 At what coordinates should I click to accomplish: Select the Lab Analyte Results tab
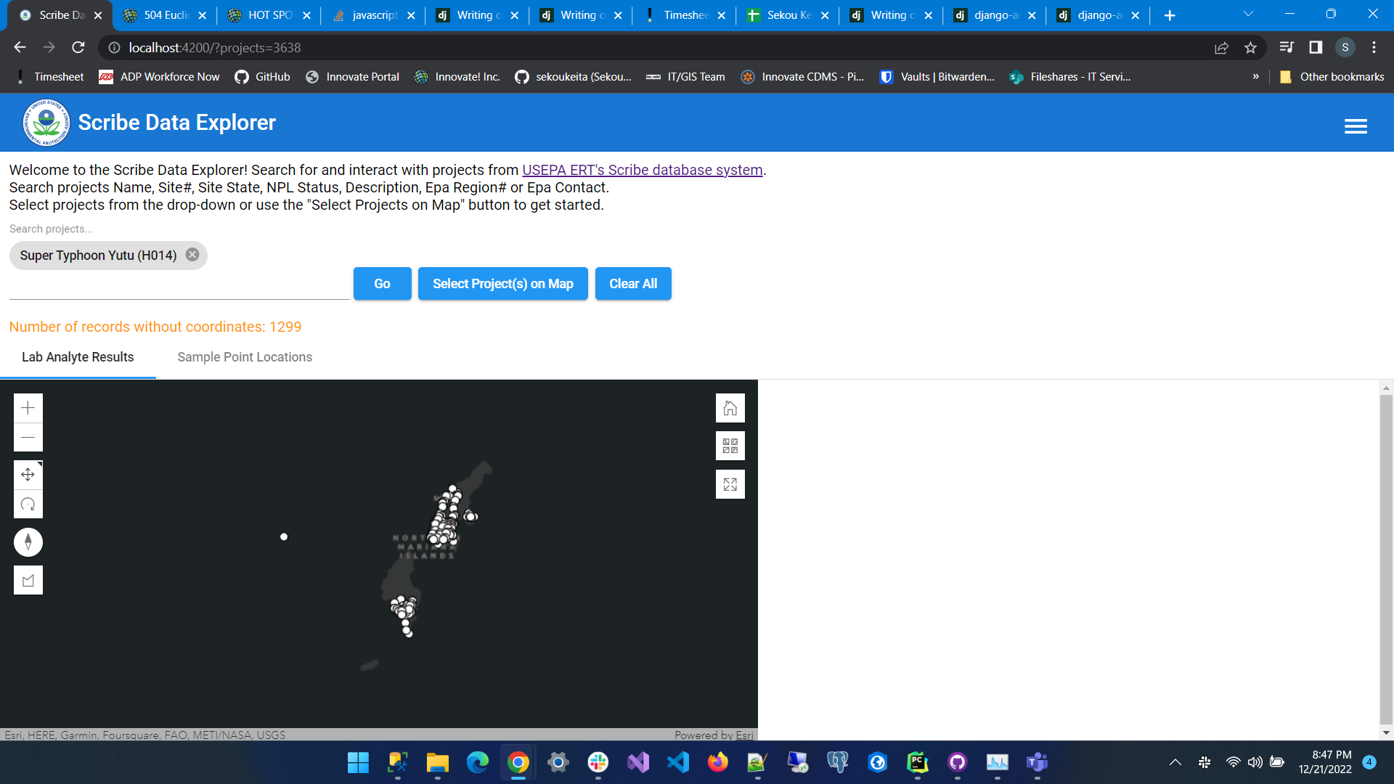(x=77, y=357)
